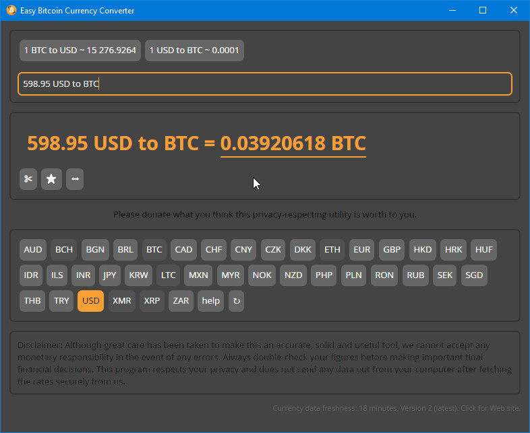Viewport: 530px width, 433px height.
Task: Pick the HUF currency button
Action: 484,250
